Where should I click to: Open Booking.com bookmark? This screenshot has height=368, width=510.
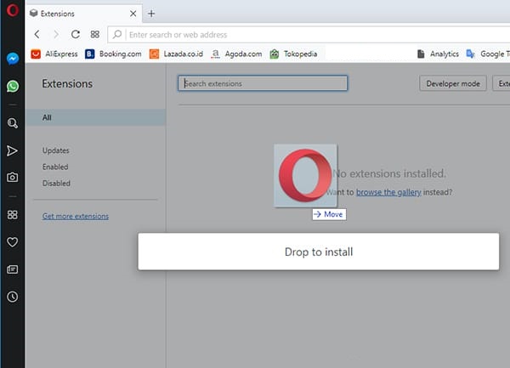click(x=113, y=54)
